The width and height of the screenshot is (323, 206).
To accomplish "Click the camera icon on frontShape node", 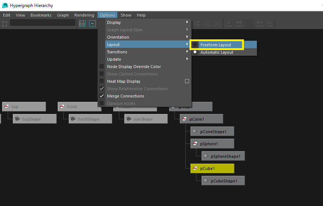I will pos(73,119).
